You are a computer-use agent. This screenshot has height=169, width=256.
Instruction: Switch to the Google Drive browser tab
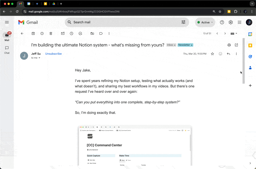click(54, 4)
